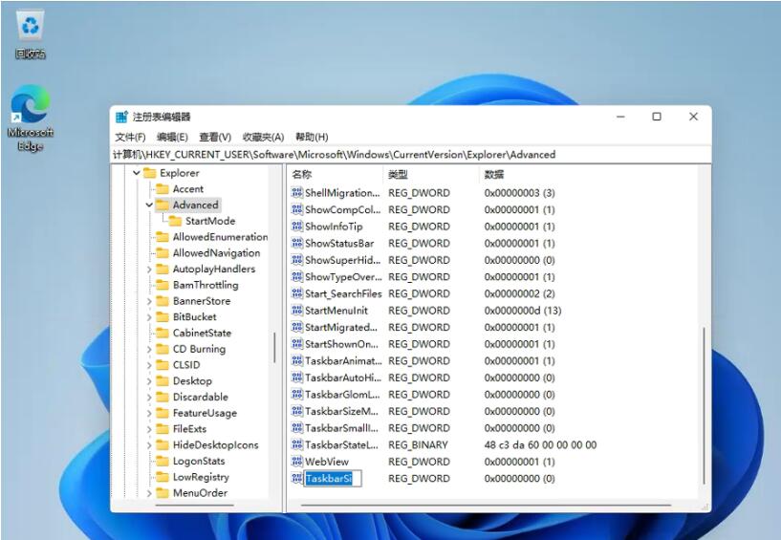The image size is (781, 540).
Task: Select the Discardable key
Action: pos(200,397)
